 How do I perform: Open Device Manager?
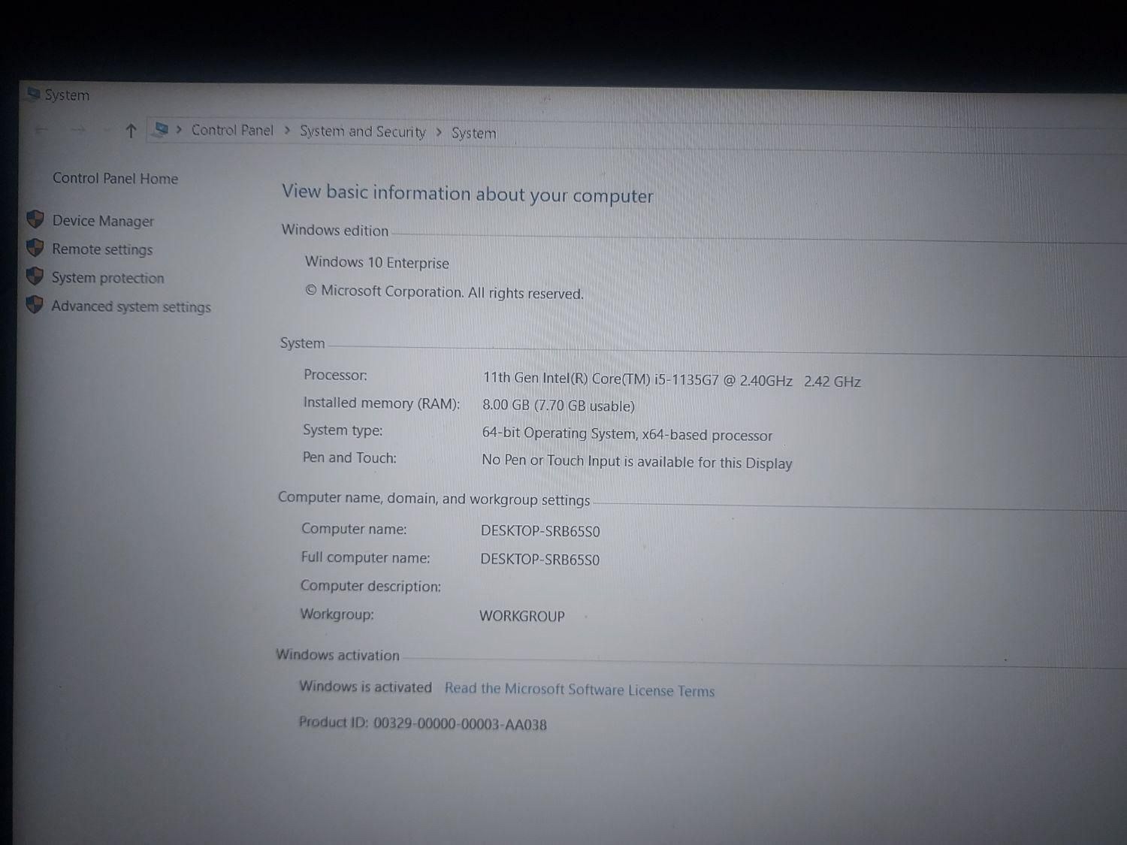coord(103,221)
